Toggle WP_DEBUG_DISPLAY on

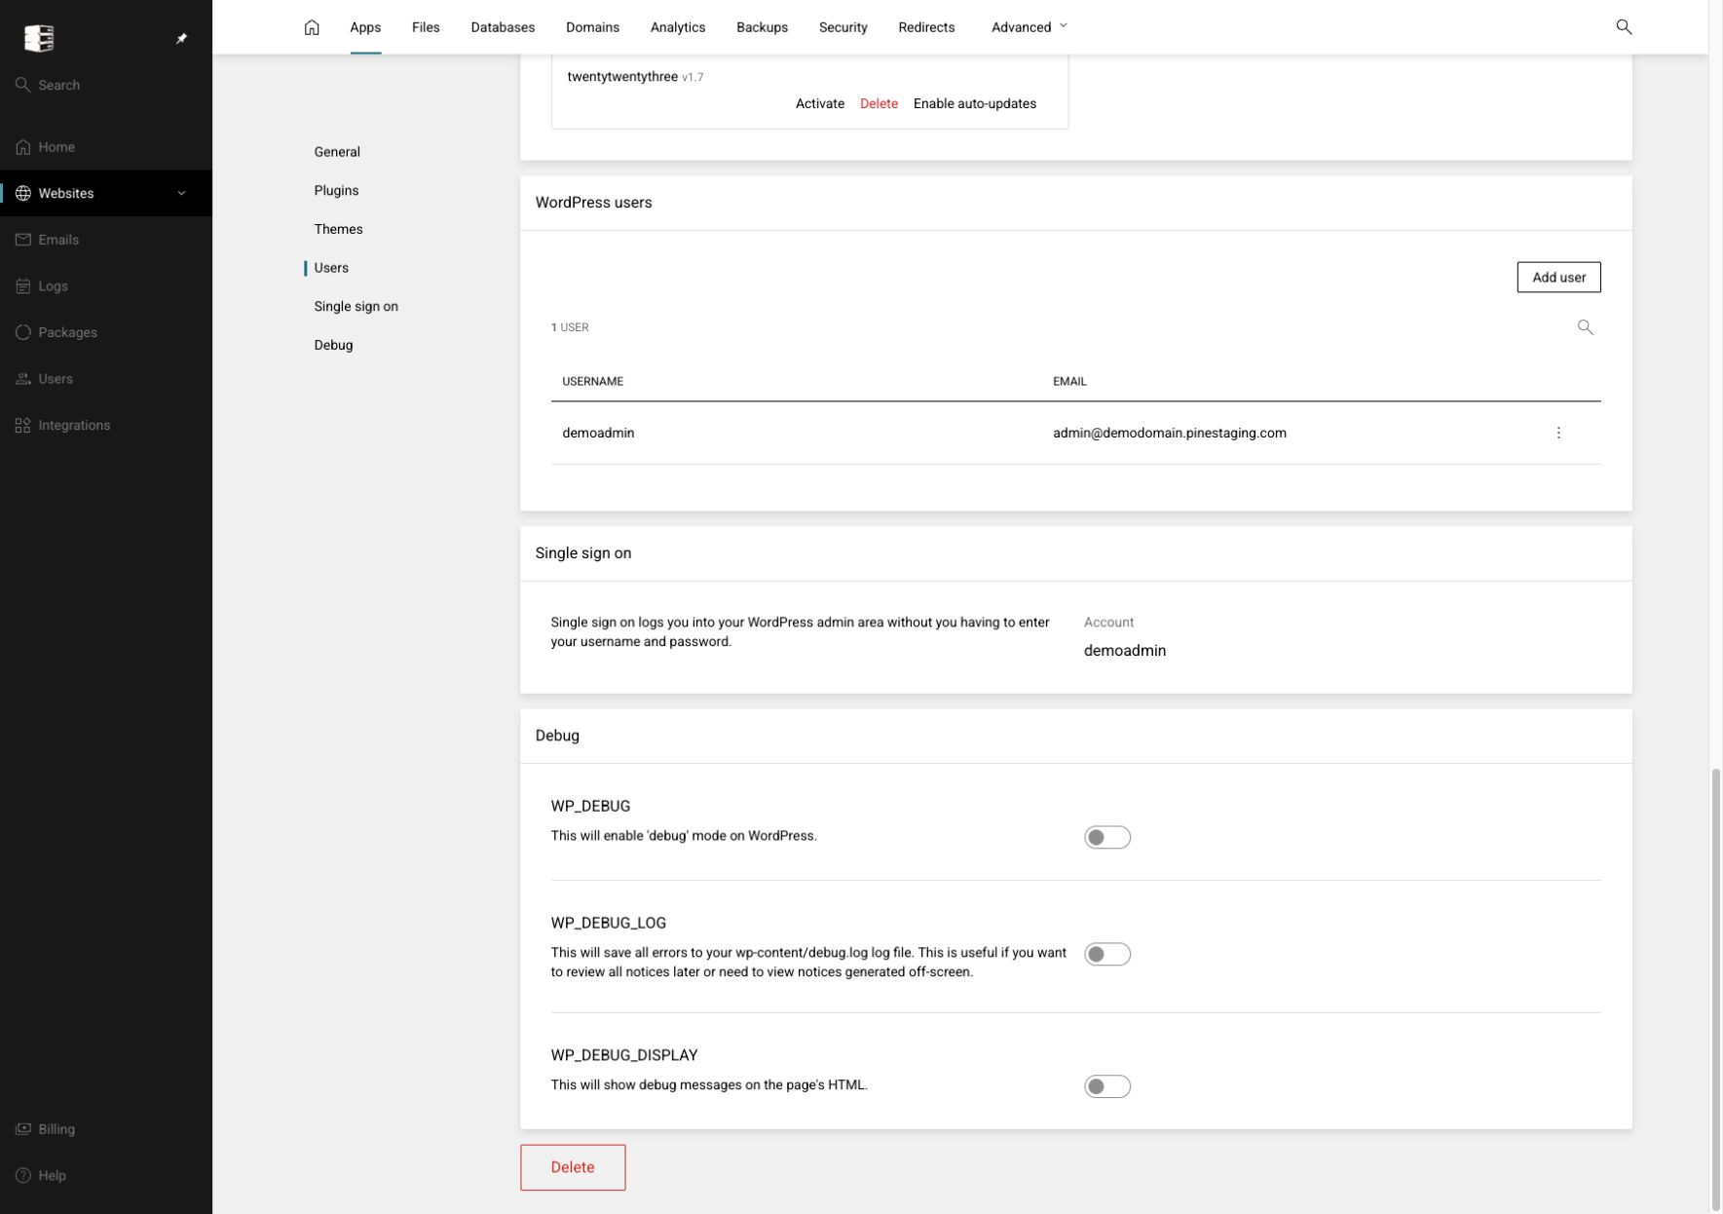(x=1106, y=1086)
